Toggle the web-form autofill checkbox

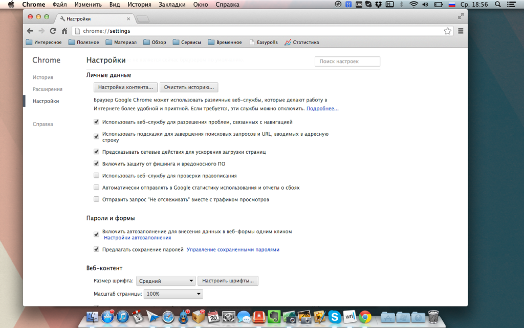[96, 234]
